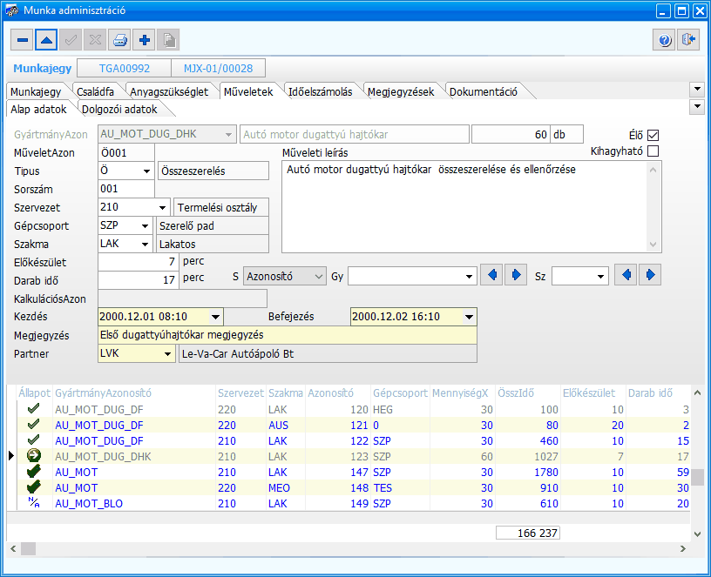
Task: Click right arrow next to Gy field
Action: [x=516, y=275]
